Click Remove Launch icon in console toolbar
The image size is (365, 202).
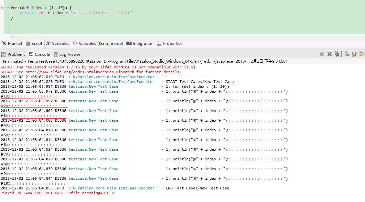click(x=330, y=54)
